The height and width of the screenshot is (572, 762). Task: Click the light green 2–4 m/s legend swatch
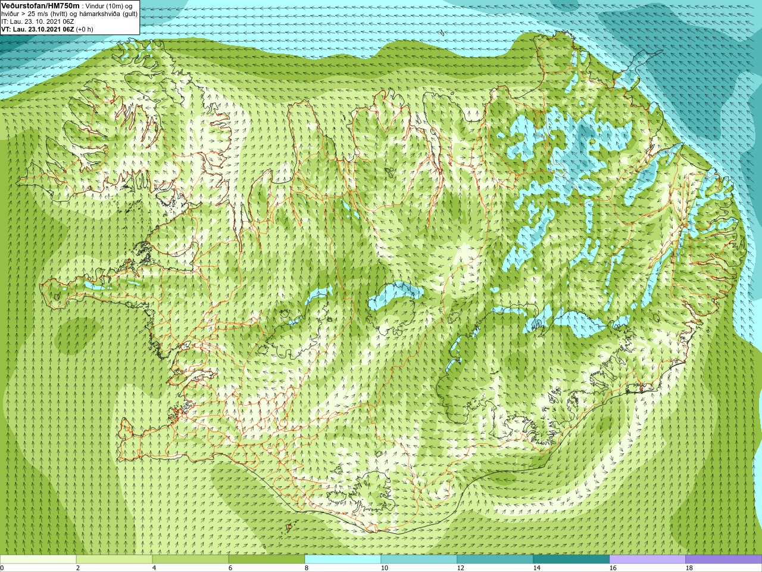[x=114, y=559]
